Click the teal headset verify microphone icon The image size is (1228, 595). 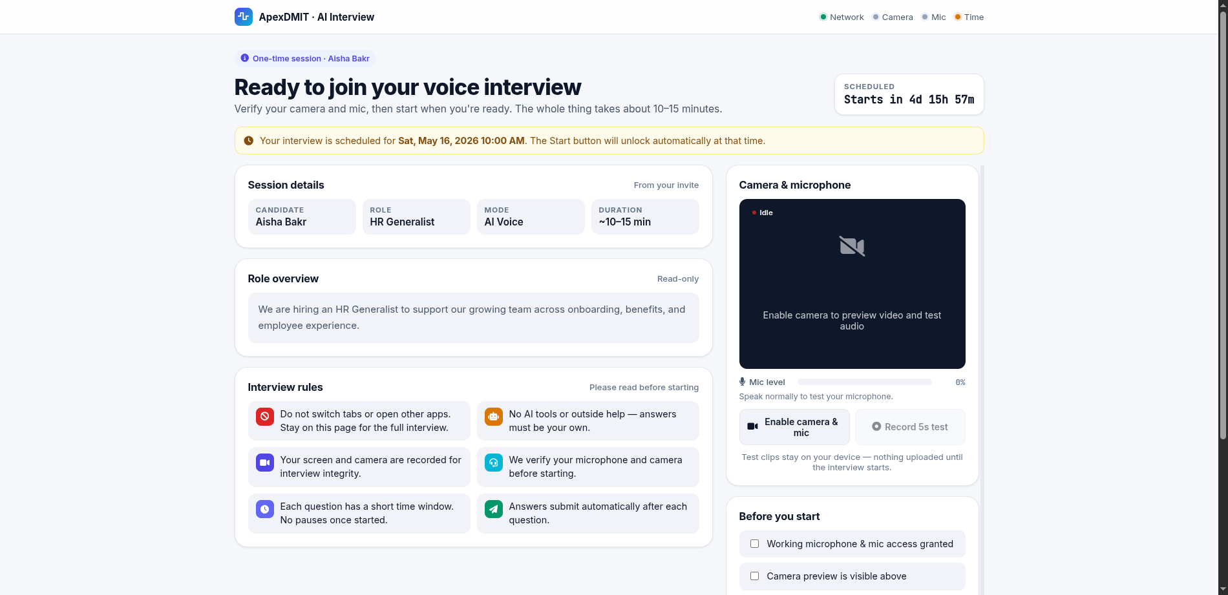click(x=494, y=463)
